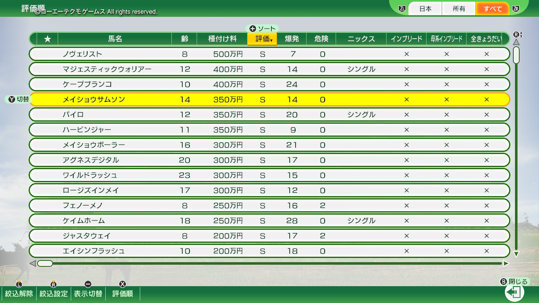The height and width of the screenshot is (303, 539).
Task: Click シングル nicks in パイロ row
Action: pyautogui.click(x=361, y=114)
